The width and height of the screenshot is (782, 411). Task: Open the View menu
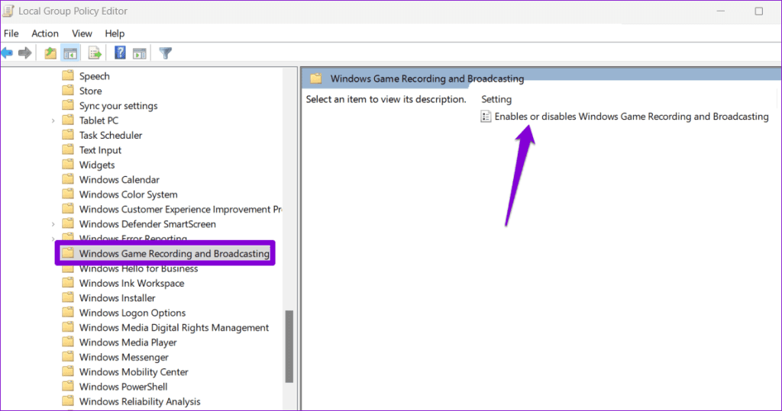click(x=82, y=34)
